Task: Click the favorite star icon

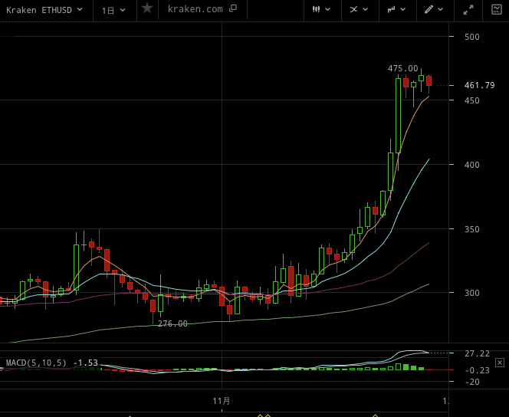Action: [147, 8]
